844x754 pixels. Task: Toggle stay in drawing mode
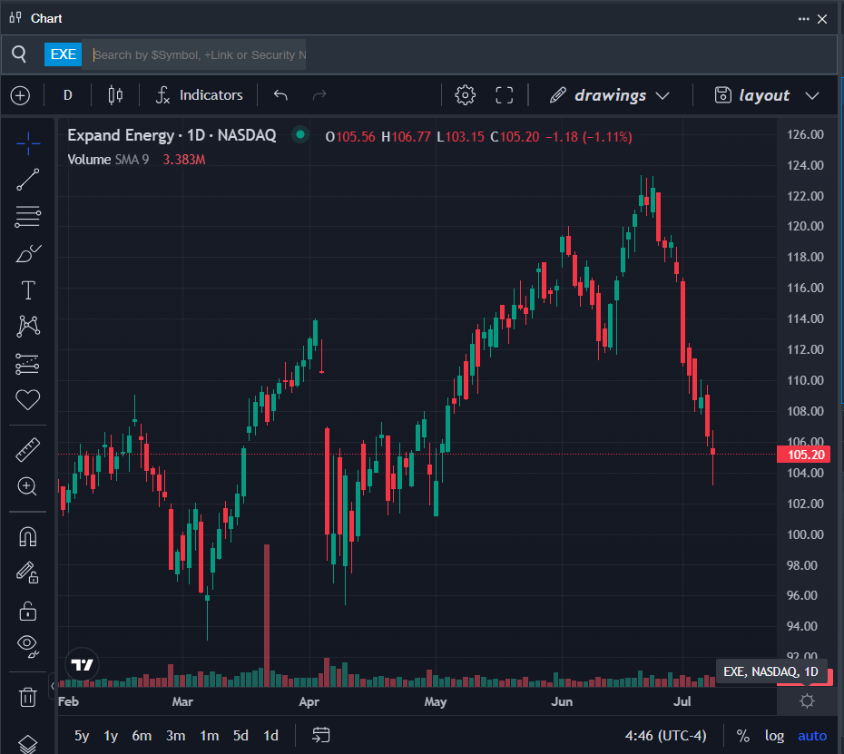pyautogui.click(x=27, y=573)
